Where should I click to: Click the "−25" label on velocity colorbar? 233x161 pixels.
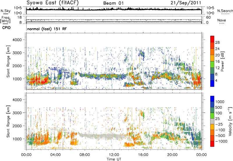click(219, 124)
